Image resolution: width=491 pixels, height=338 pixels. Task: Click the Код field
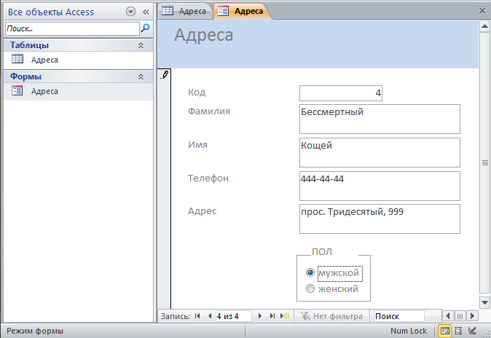(341, 93)
